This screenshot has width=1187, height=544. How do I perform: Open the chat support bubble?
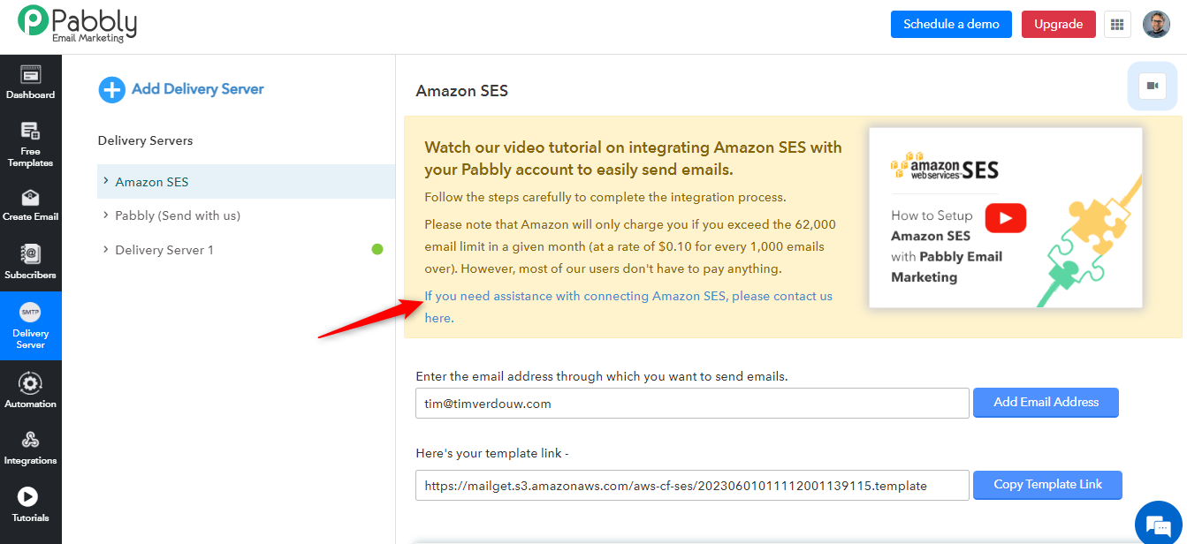[1157, 522]
